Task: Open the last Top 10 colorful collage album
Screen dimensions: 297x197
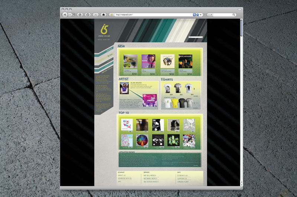Action: [189, 140]
